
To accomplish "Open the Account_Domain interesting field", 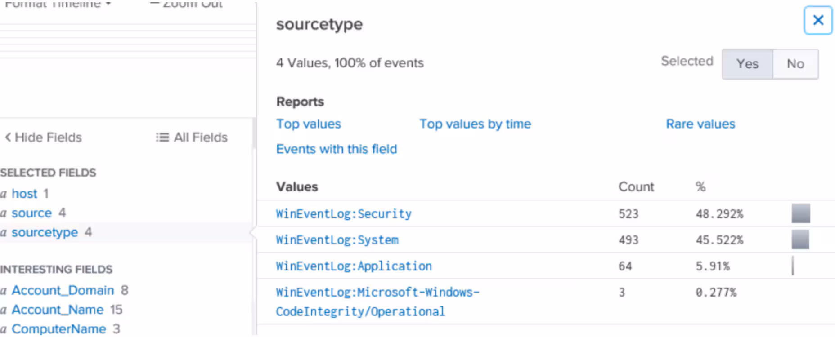I will [63, 290].
